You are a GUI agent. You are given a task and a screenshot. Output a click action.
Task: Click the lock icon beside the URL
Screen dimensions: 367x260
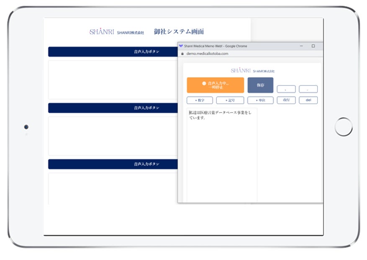tap(182, 54)
